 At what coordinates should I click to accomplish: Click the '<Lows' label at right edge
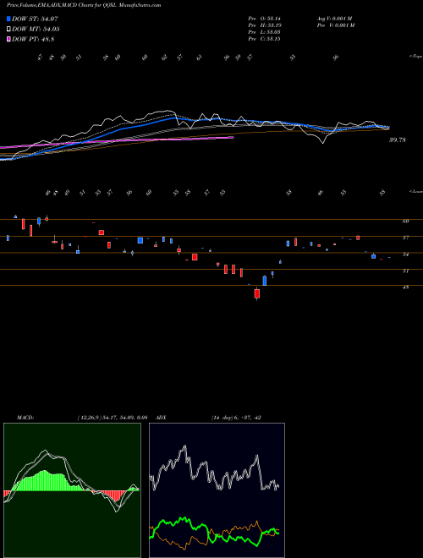tap(415, 191)
